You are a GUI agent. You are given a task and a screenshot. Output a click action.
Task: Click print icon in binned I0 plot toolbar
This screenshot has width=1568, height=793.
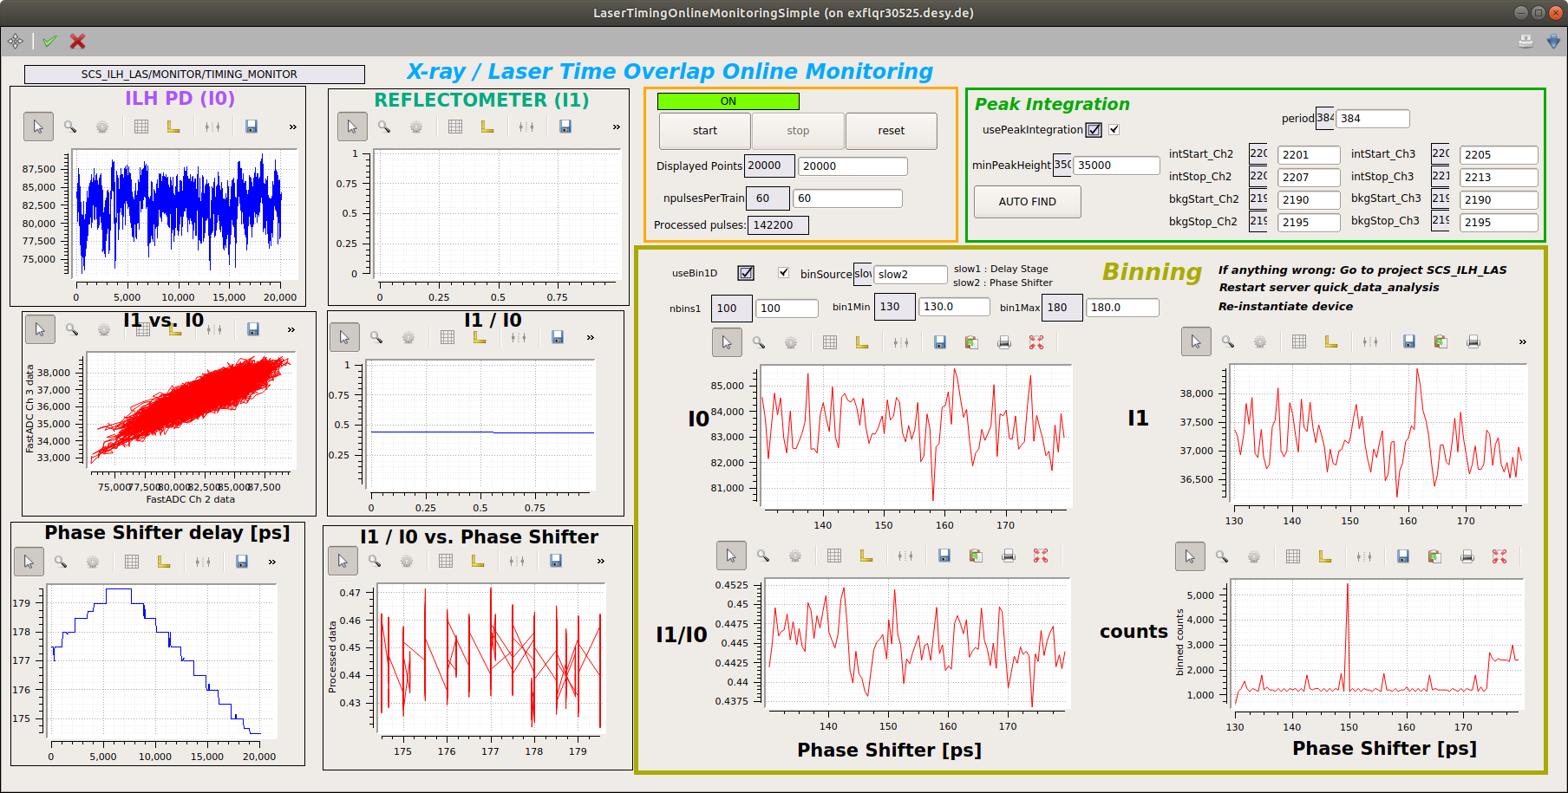[x=1004, y=342]
